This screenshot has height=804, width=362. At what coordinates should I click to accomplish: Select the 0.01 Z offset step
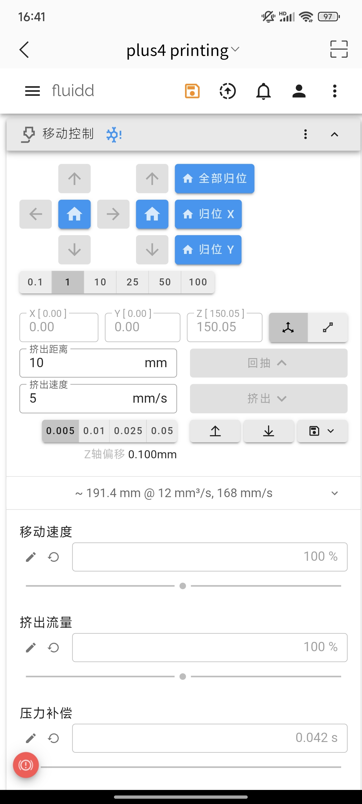[94, 431]
